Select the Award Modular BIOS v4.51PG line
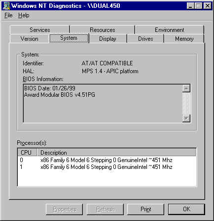Screen dimensions: 214x221 click(x=60, y=95)
